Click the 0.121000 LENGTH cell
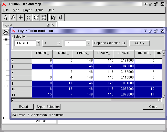This screenshot has width=167, height=132. [124, 60]
